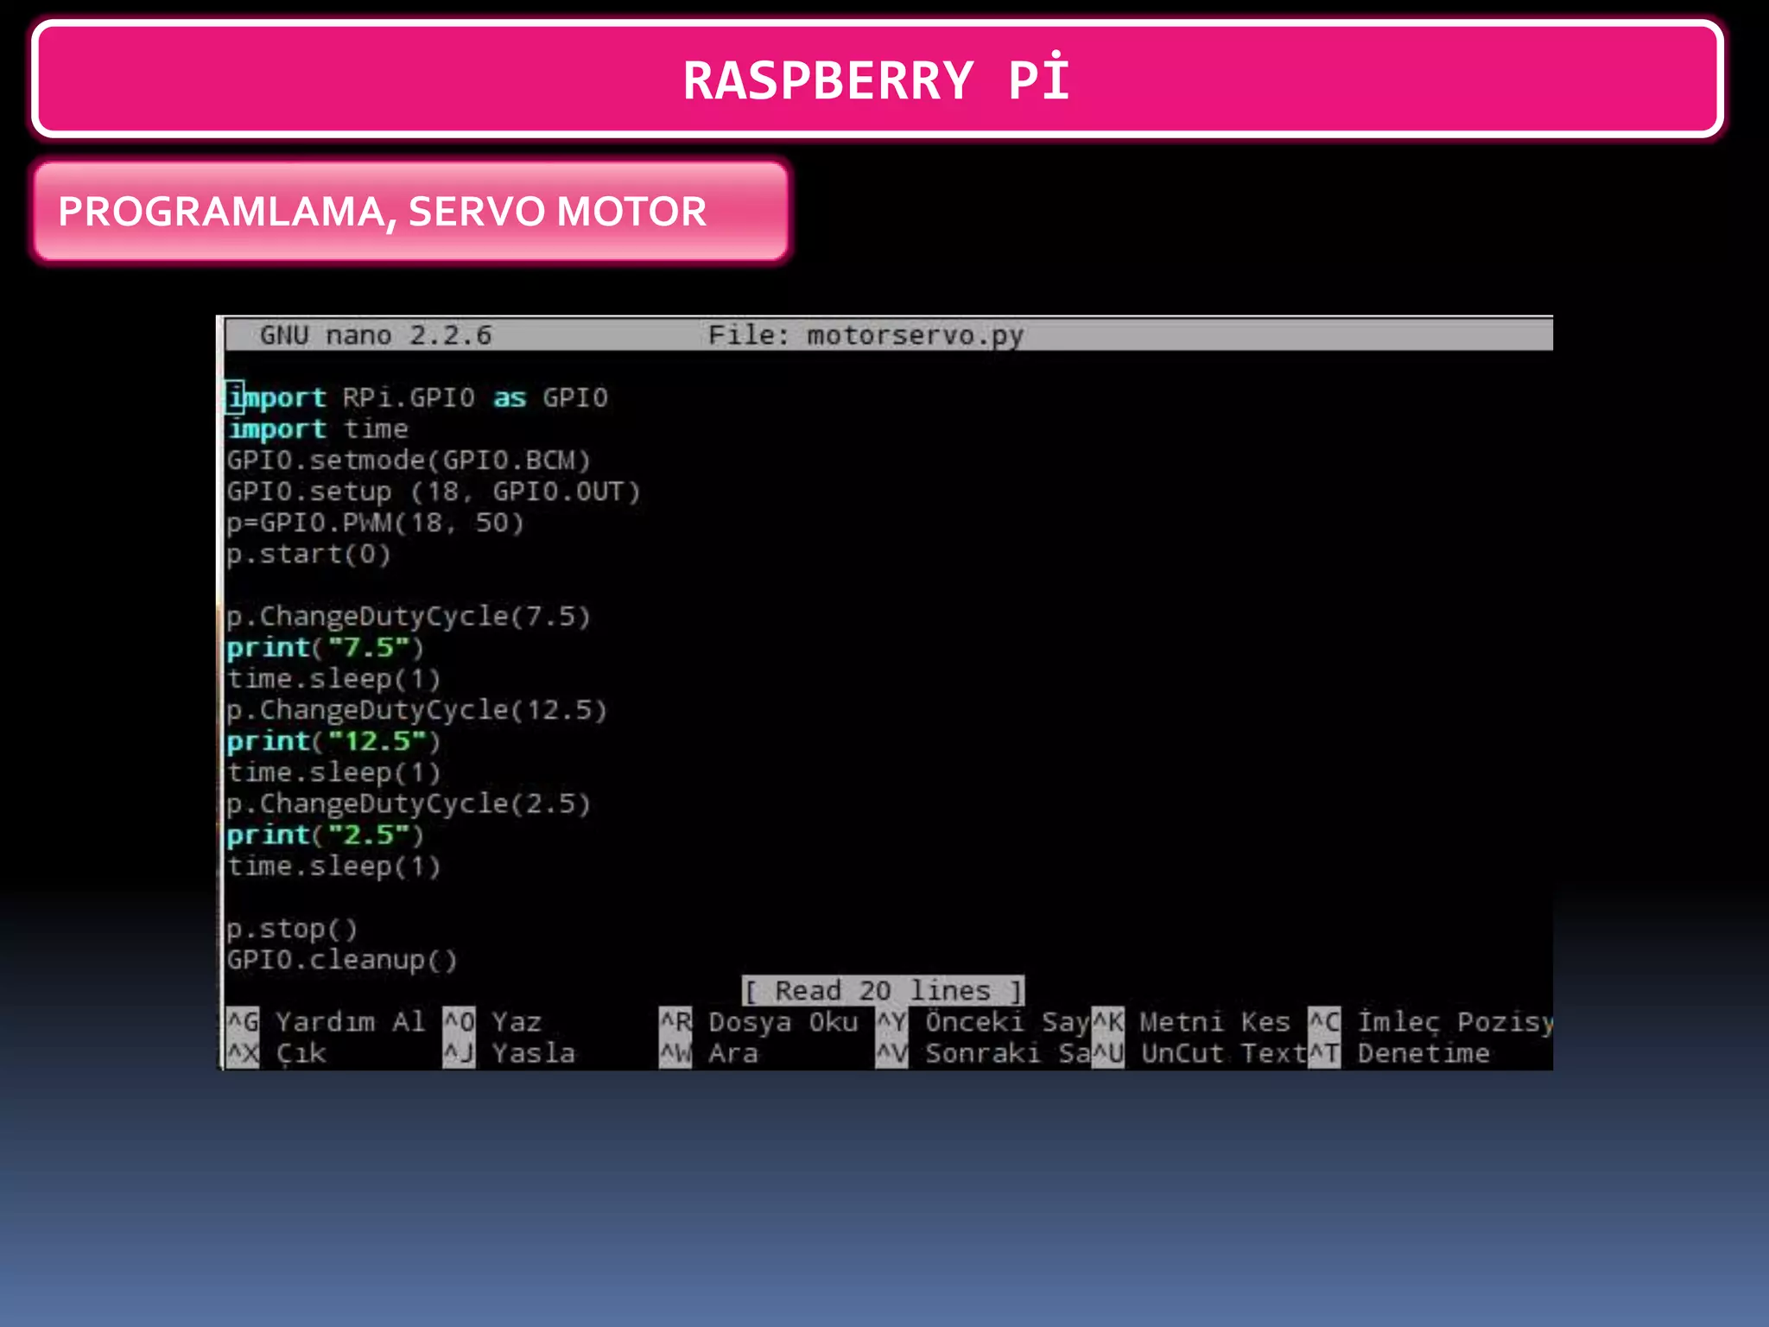Click the ^T Denetime shortcut

(1399, 1053)
